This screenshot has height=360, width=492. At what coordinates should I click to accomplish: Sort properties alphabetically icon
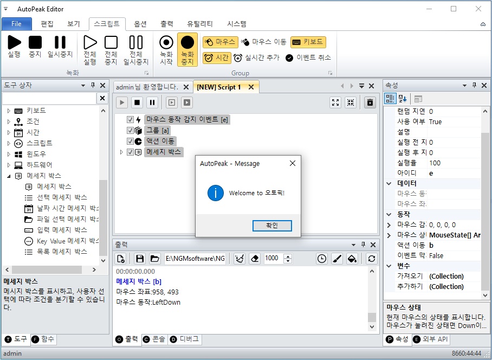[x=403, y=99]
